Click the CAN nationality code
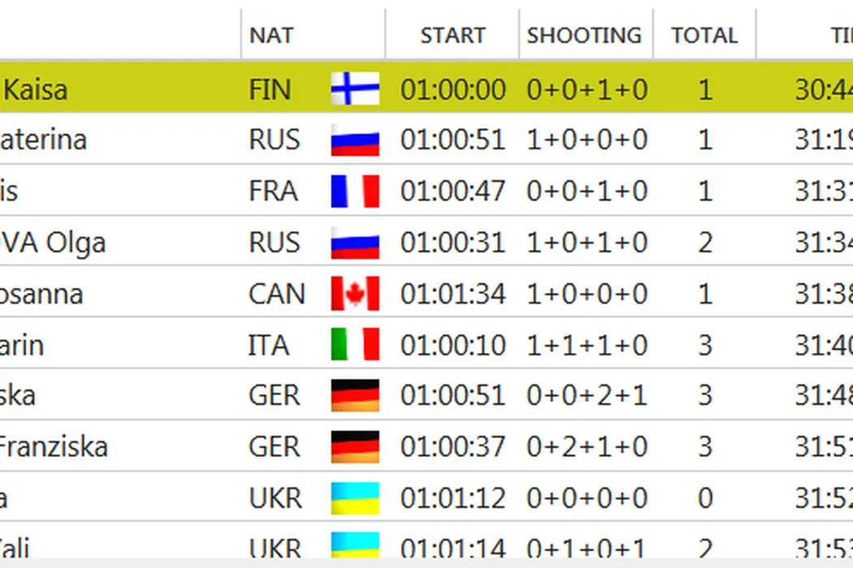The height and width of the screenshot is (568, 853). click(277, 293)
